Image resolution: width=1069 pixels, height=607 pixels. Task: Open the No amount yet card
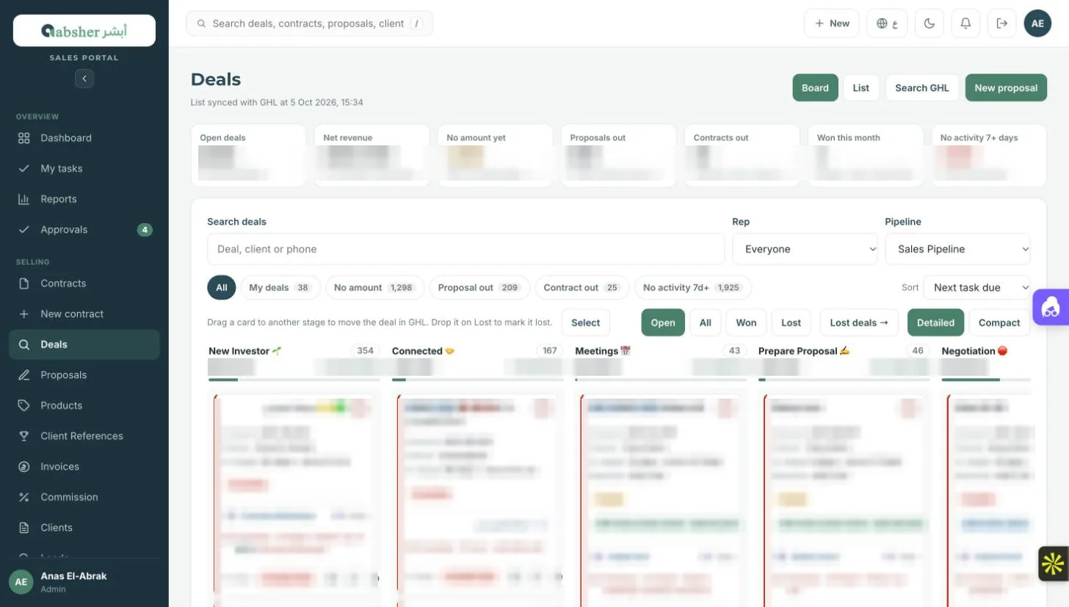click(x=495, y=155)
